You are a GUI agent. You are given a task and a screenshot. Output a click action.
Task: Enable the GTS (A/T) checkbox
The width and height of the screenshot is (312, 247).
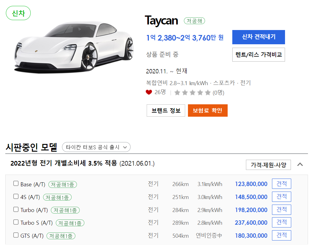point(16,235)
